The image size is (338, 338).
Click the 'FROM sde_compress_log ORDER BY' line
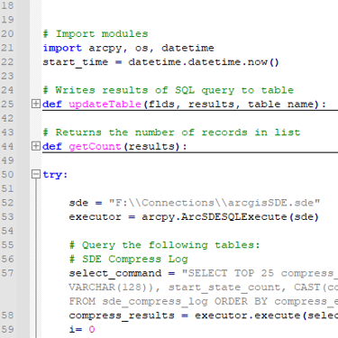169,301
